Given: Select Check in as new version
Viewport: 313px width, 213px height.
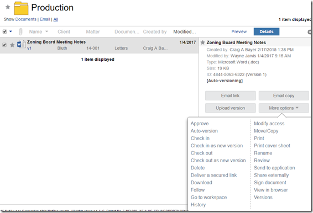Looking at the screenshot, I should tap(217, 146).
